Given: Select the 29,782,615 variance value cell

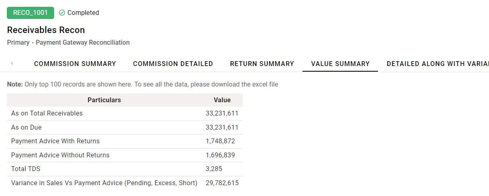Looking at the screenshot, I should pos(222,183).
